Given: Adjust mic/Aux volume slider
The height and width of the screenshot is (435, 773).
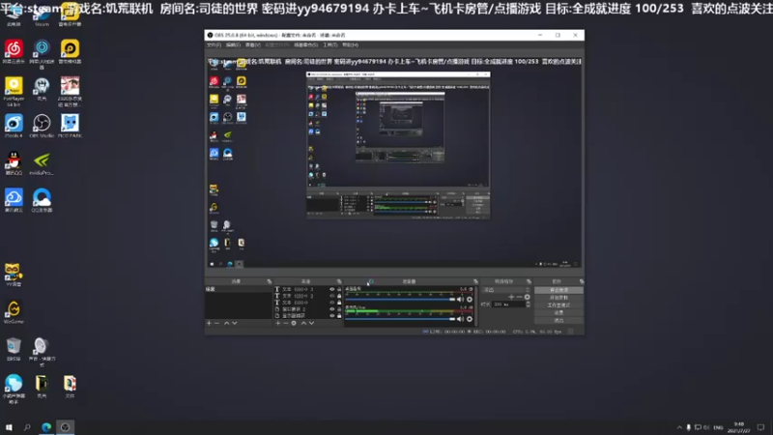Looking at the screenshot, I should pos(400,319).
